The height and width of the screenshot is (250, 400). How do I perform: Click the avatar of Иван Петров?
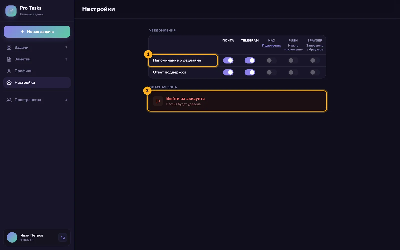coord(12,237)
